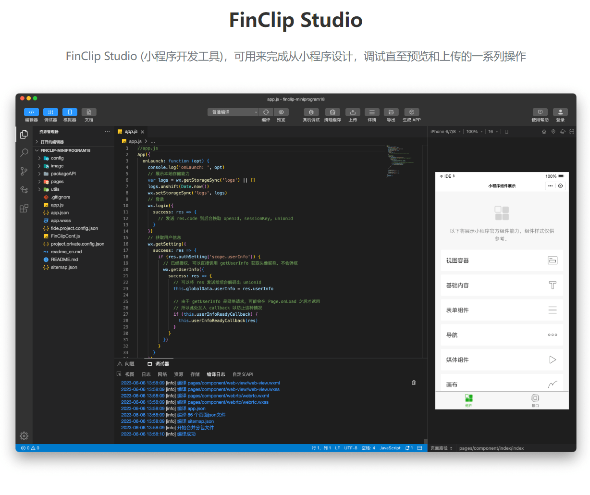Open fide.project.config.json file
Screen dimensions: 590x495
click(74, 228)
